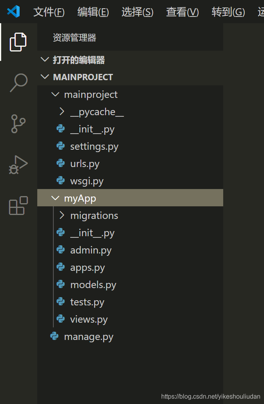The image size is (264, 404).
Task: Select the manage.py file name
Action: (x=89, y=336)
